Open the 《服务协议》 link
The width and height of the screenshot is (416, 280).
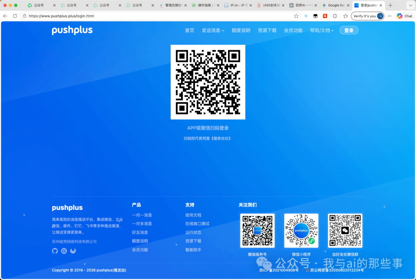[221, 138]
